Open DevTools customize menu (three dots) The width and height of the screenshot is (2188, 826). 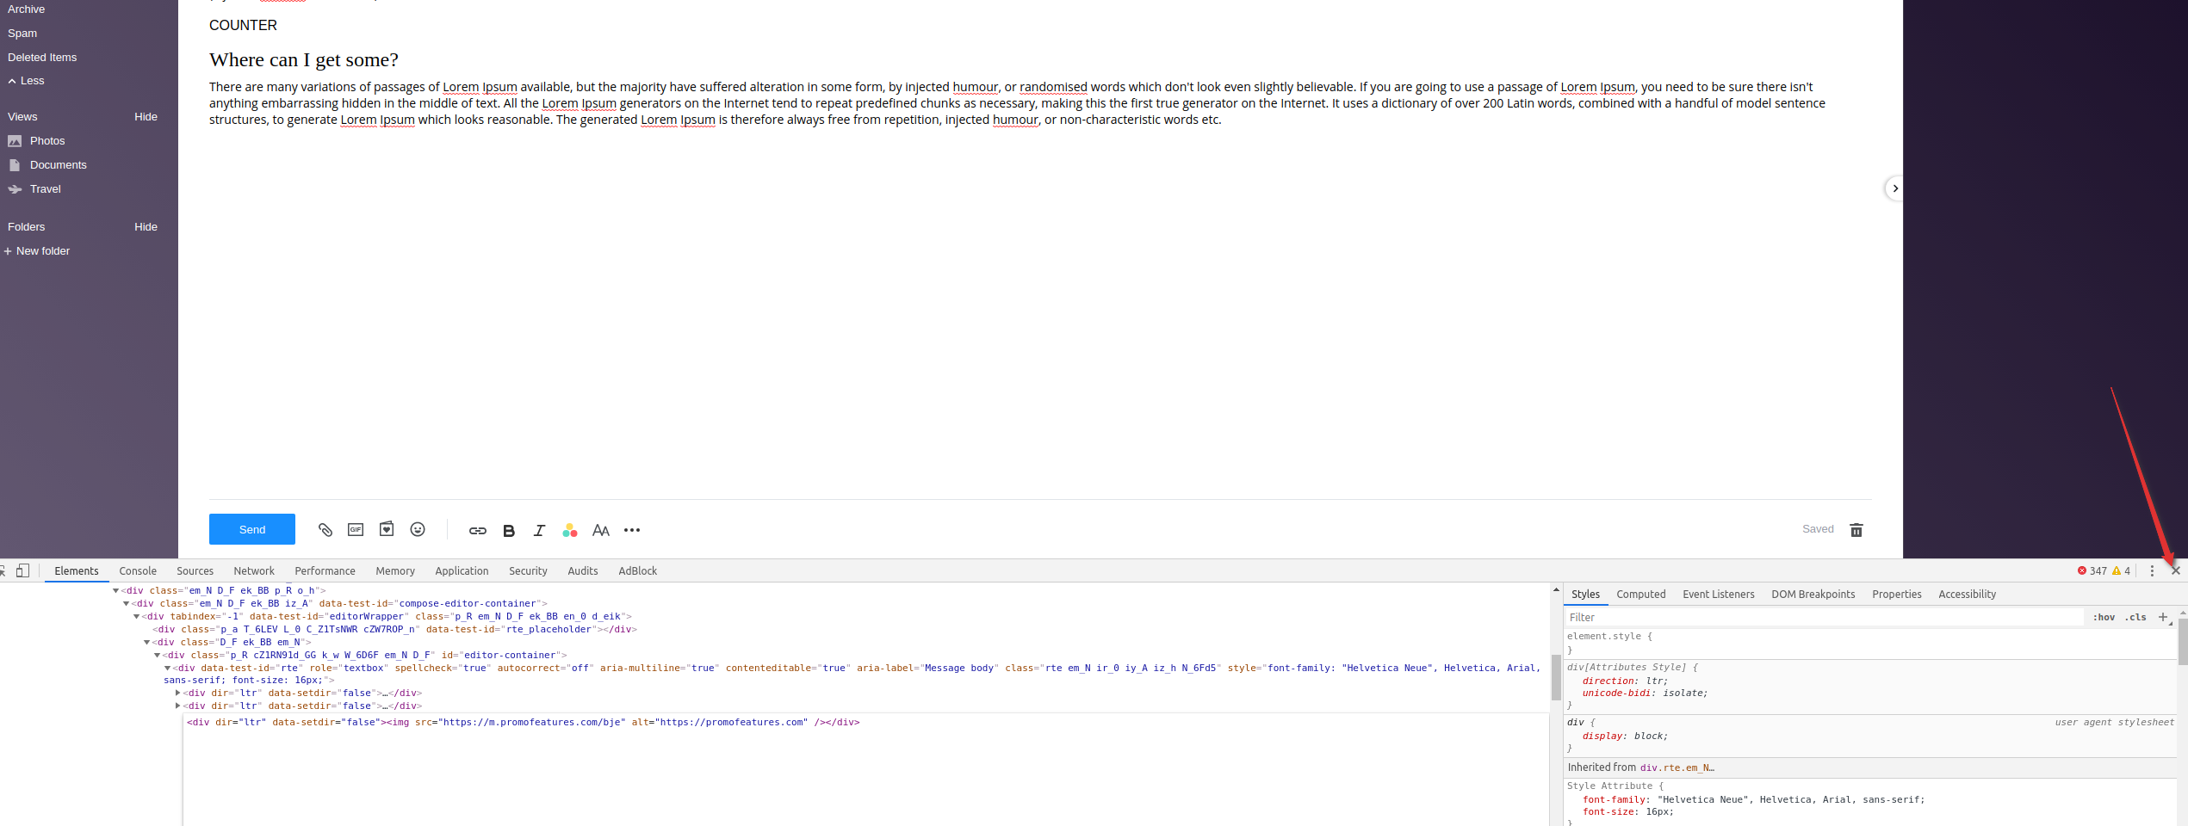(x=2152, y=571)
